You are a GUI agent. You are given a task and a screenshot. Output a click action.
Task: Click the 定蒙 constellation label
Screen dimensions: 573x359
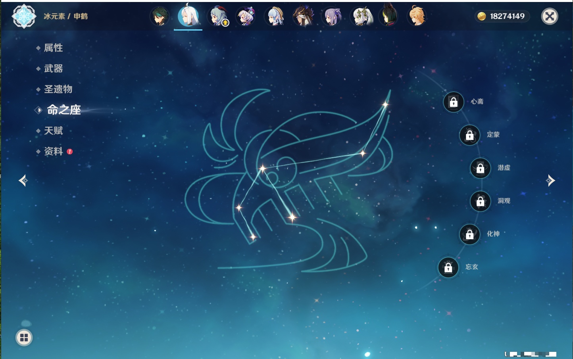click(493, 134)
